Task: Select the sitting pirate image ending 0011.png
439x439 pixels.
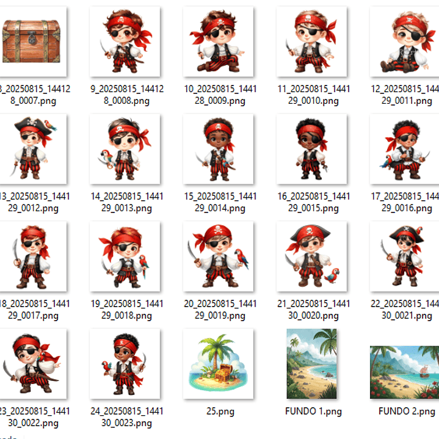Action: coord(405,42)
